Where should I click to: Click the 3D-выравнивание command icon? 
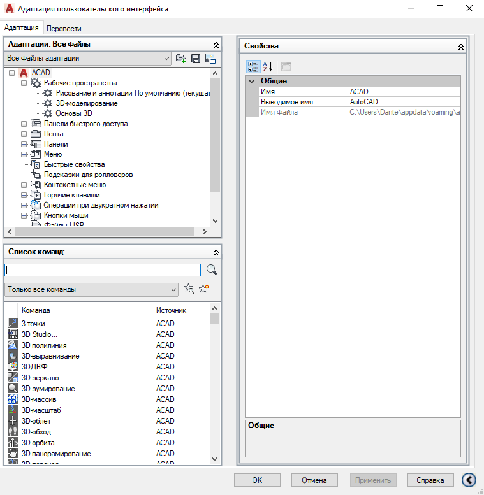13,355
